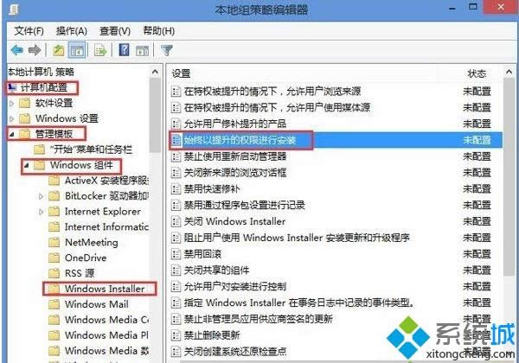The height and width of the screenshot is (363, 519).
Task: Click the Forward arrow toolbar icon
Action: click(x=35, y=51)
